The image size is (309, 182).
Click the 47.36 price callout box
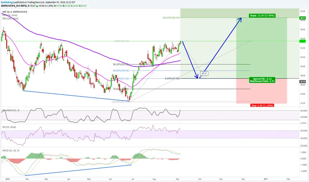point(204,73)
